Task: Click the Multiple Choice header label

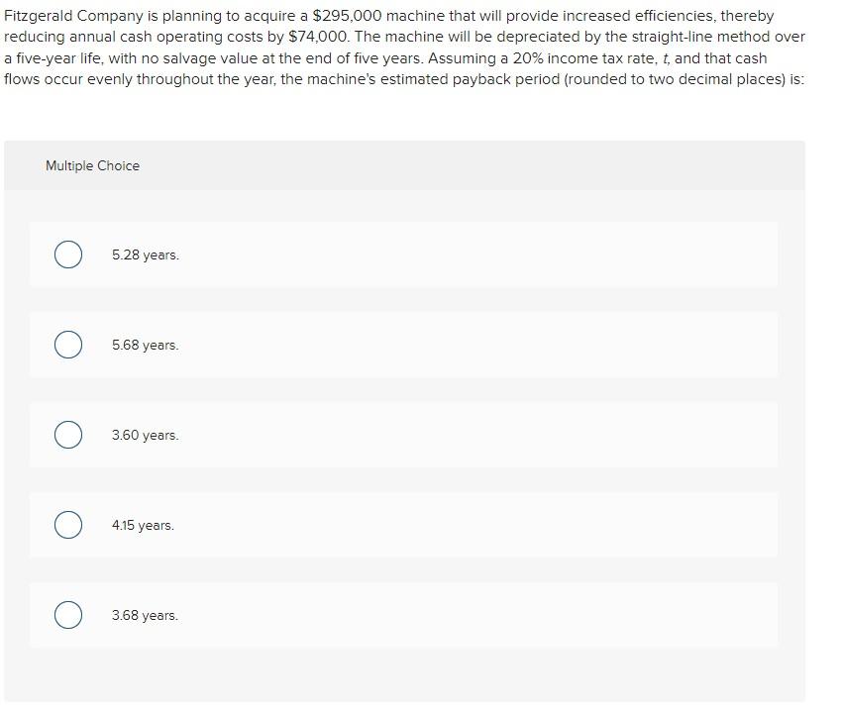Action: point(92,166)
